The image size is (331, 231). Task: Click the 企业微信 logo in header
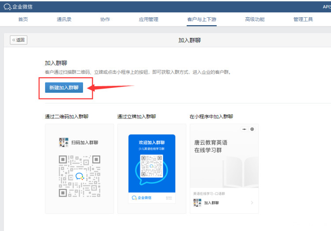point(18,7)
